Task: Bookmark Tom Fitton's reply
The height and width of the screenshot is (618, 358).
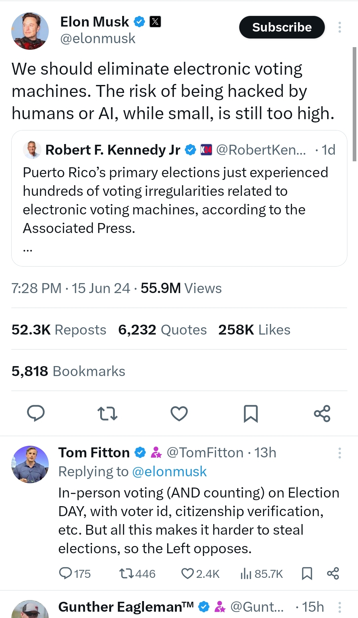Action: click(307, 573)
